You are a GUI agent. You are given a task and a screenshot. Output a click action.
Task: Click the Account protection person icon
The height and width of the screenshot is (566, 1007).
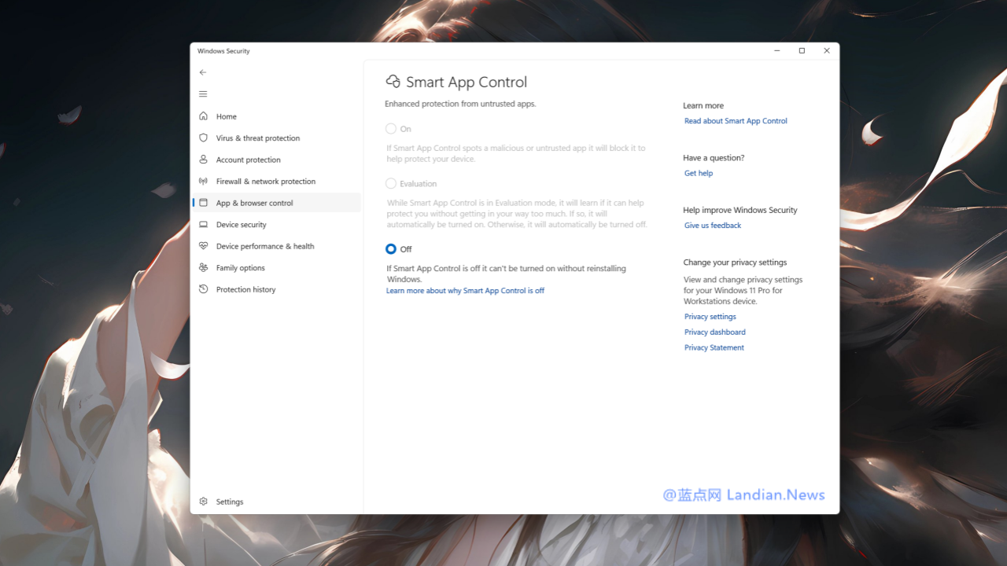(203, 160)
